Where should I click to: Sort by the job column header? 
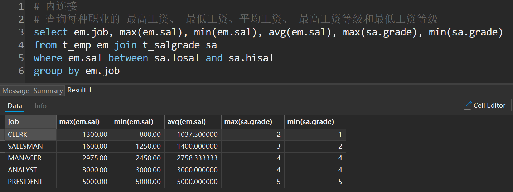point(31,122)
